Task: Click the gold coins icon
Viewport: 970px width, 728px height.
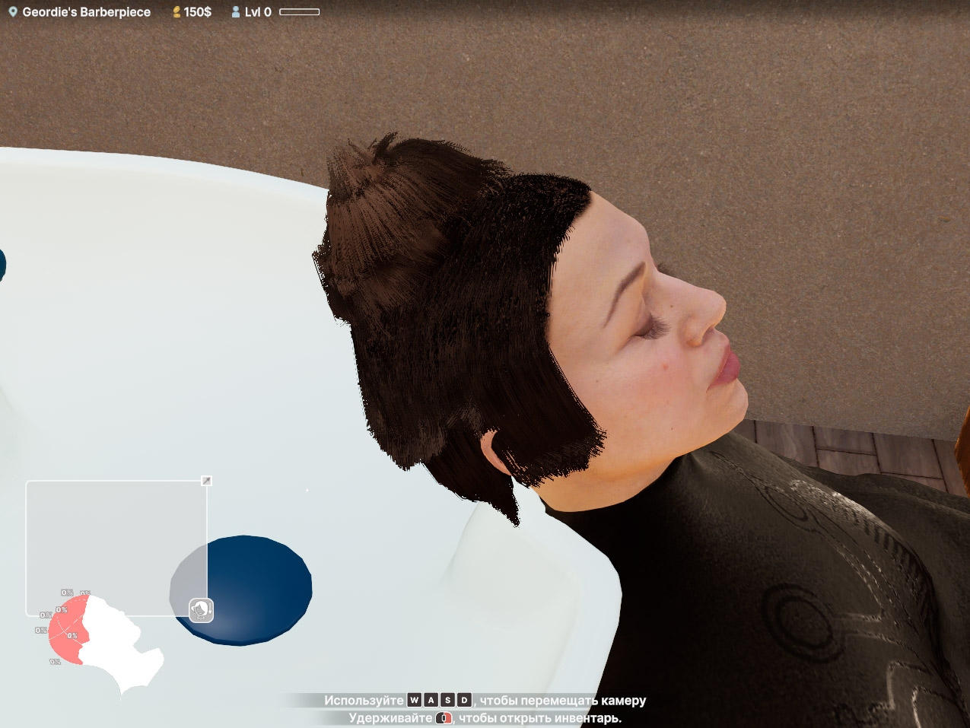Action: point(177,12)
